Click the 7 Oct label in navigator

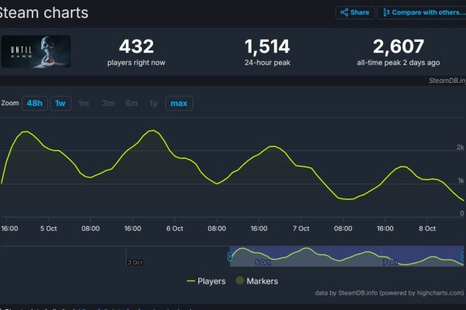coord(390,263)
